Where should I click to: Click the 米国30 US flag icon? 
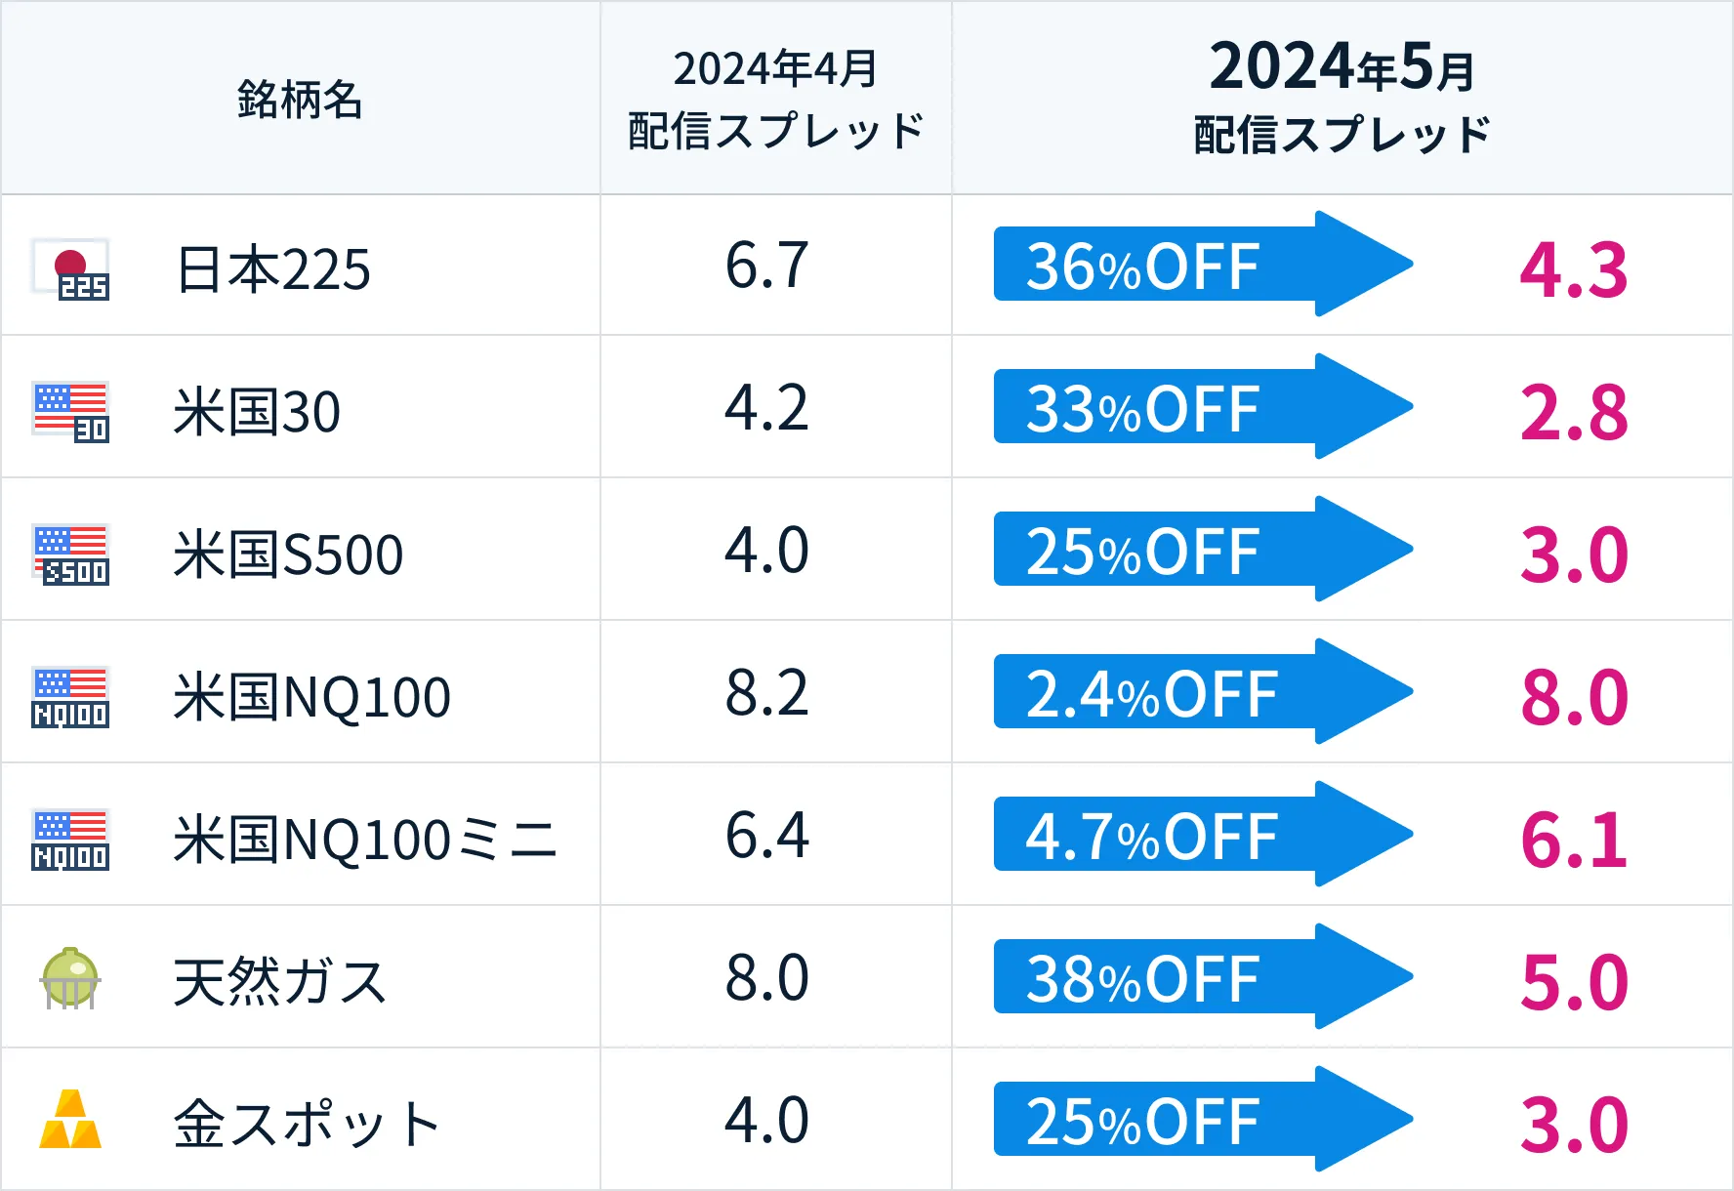click(70, 411)
